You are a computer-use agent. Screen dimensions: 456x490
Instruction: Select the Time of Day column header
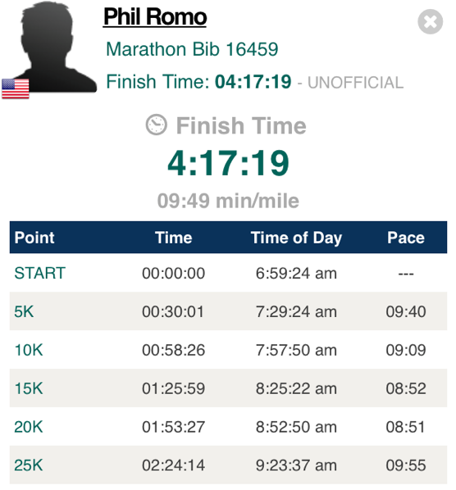click(296, 238)
